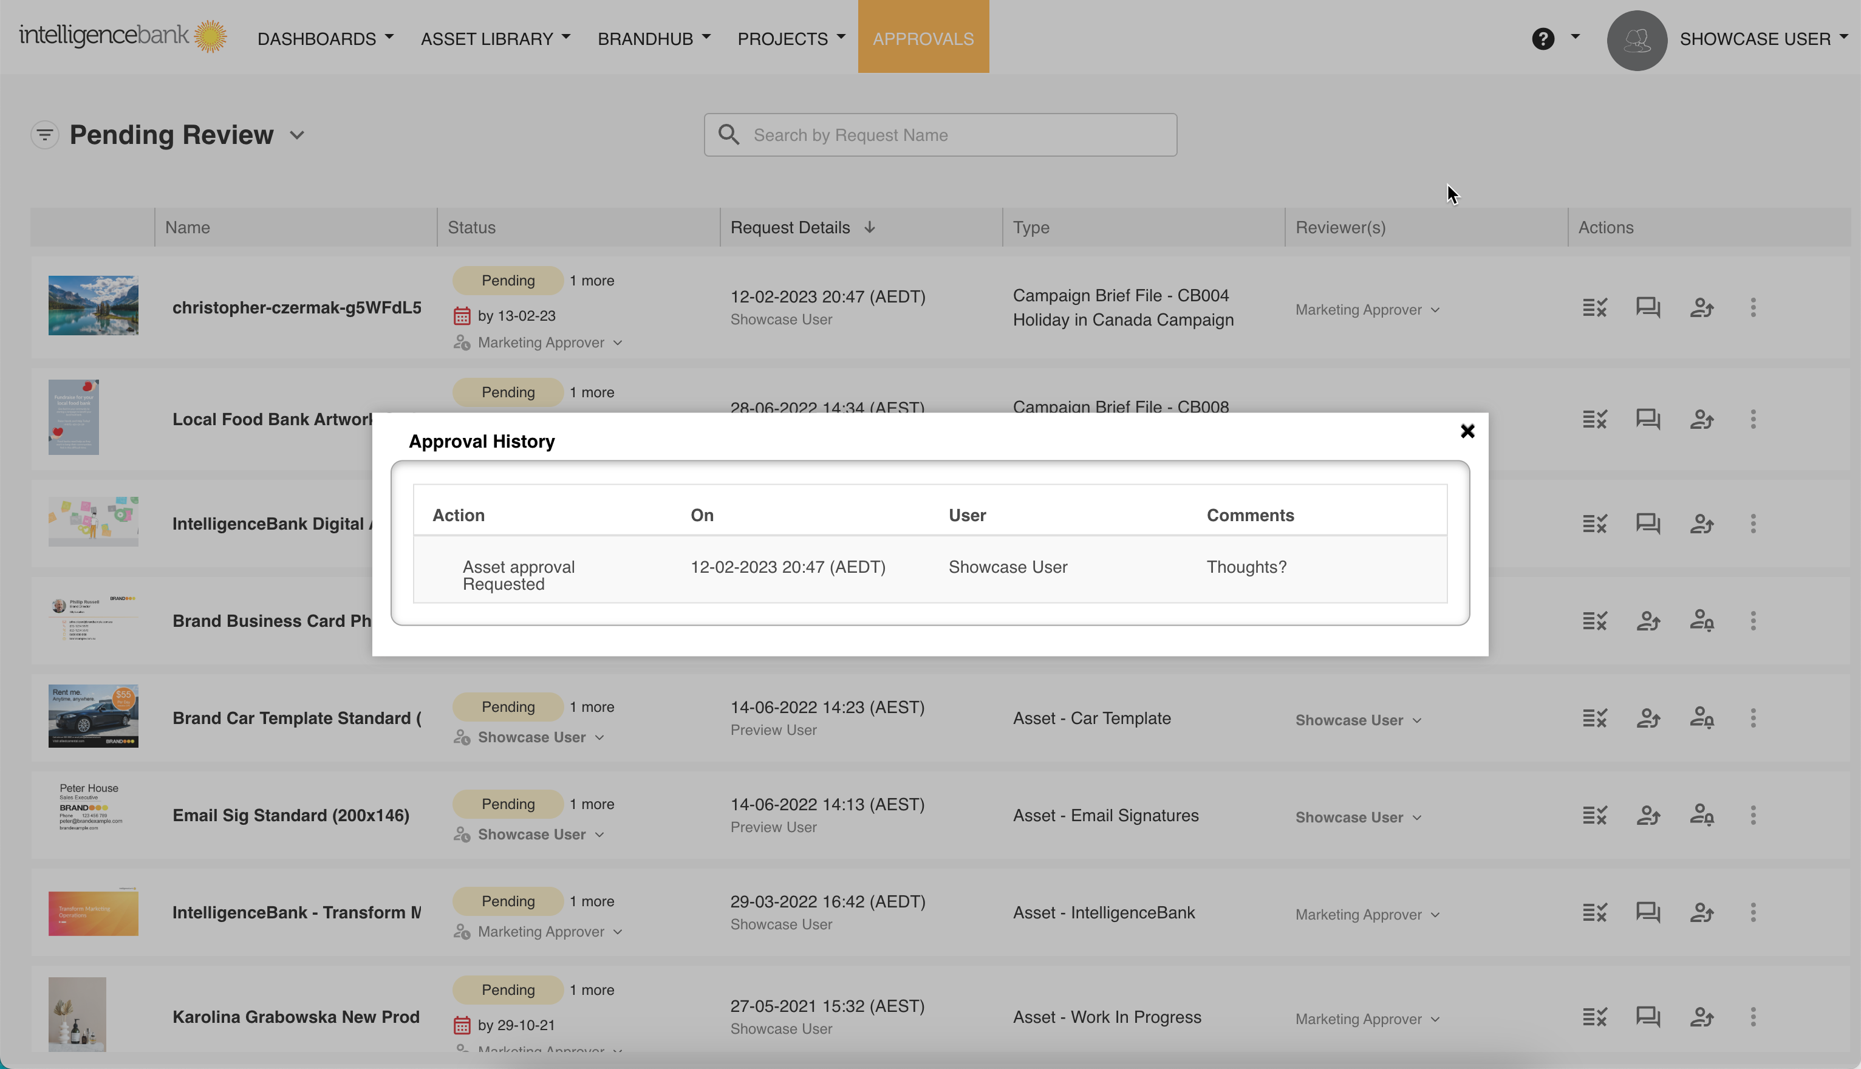1861x1069 pixels.
Task: Open comments icon for Local Food Bank row
Action: 1647,419
